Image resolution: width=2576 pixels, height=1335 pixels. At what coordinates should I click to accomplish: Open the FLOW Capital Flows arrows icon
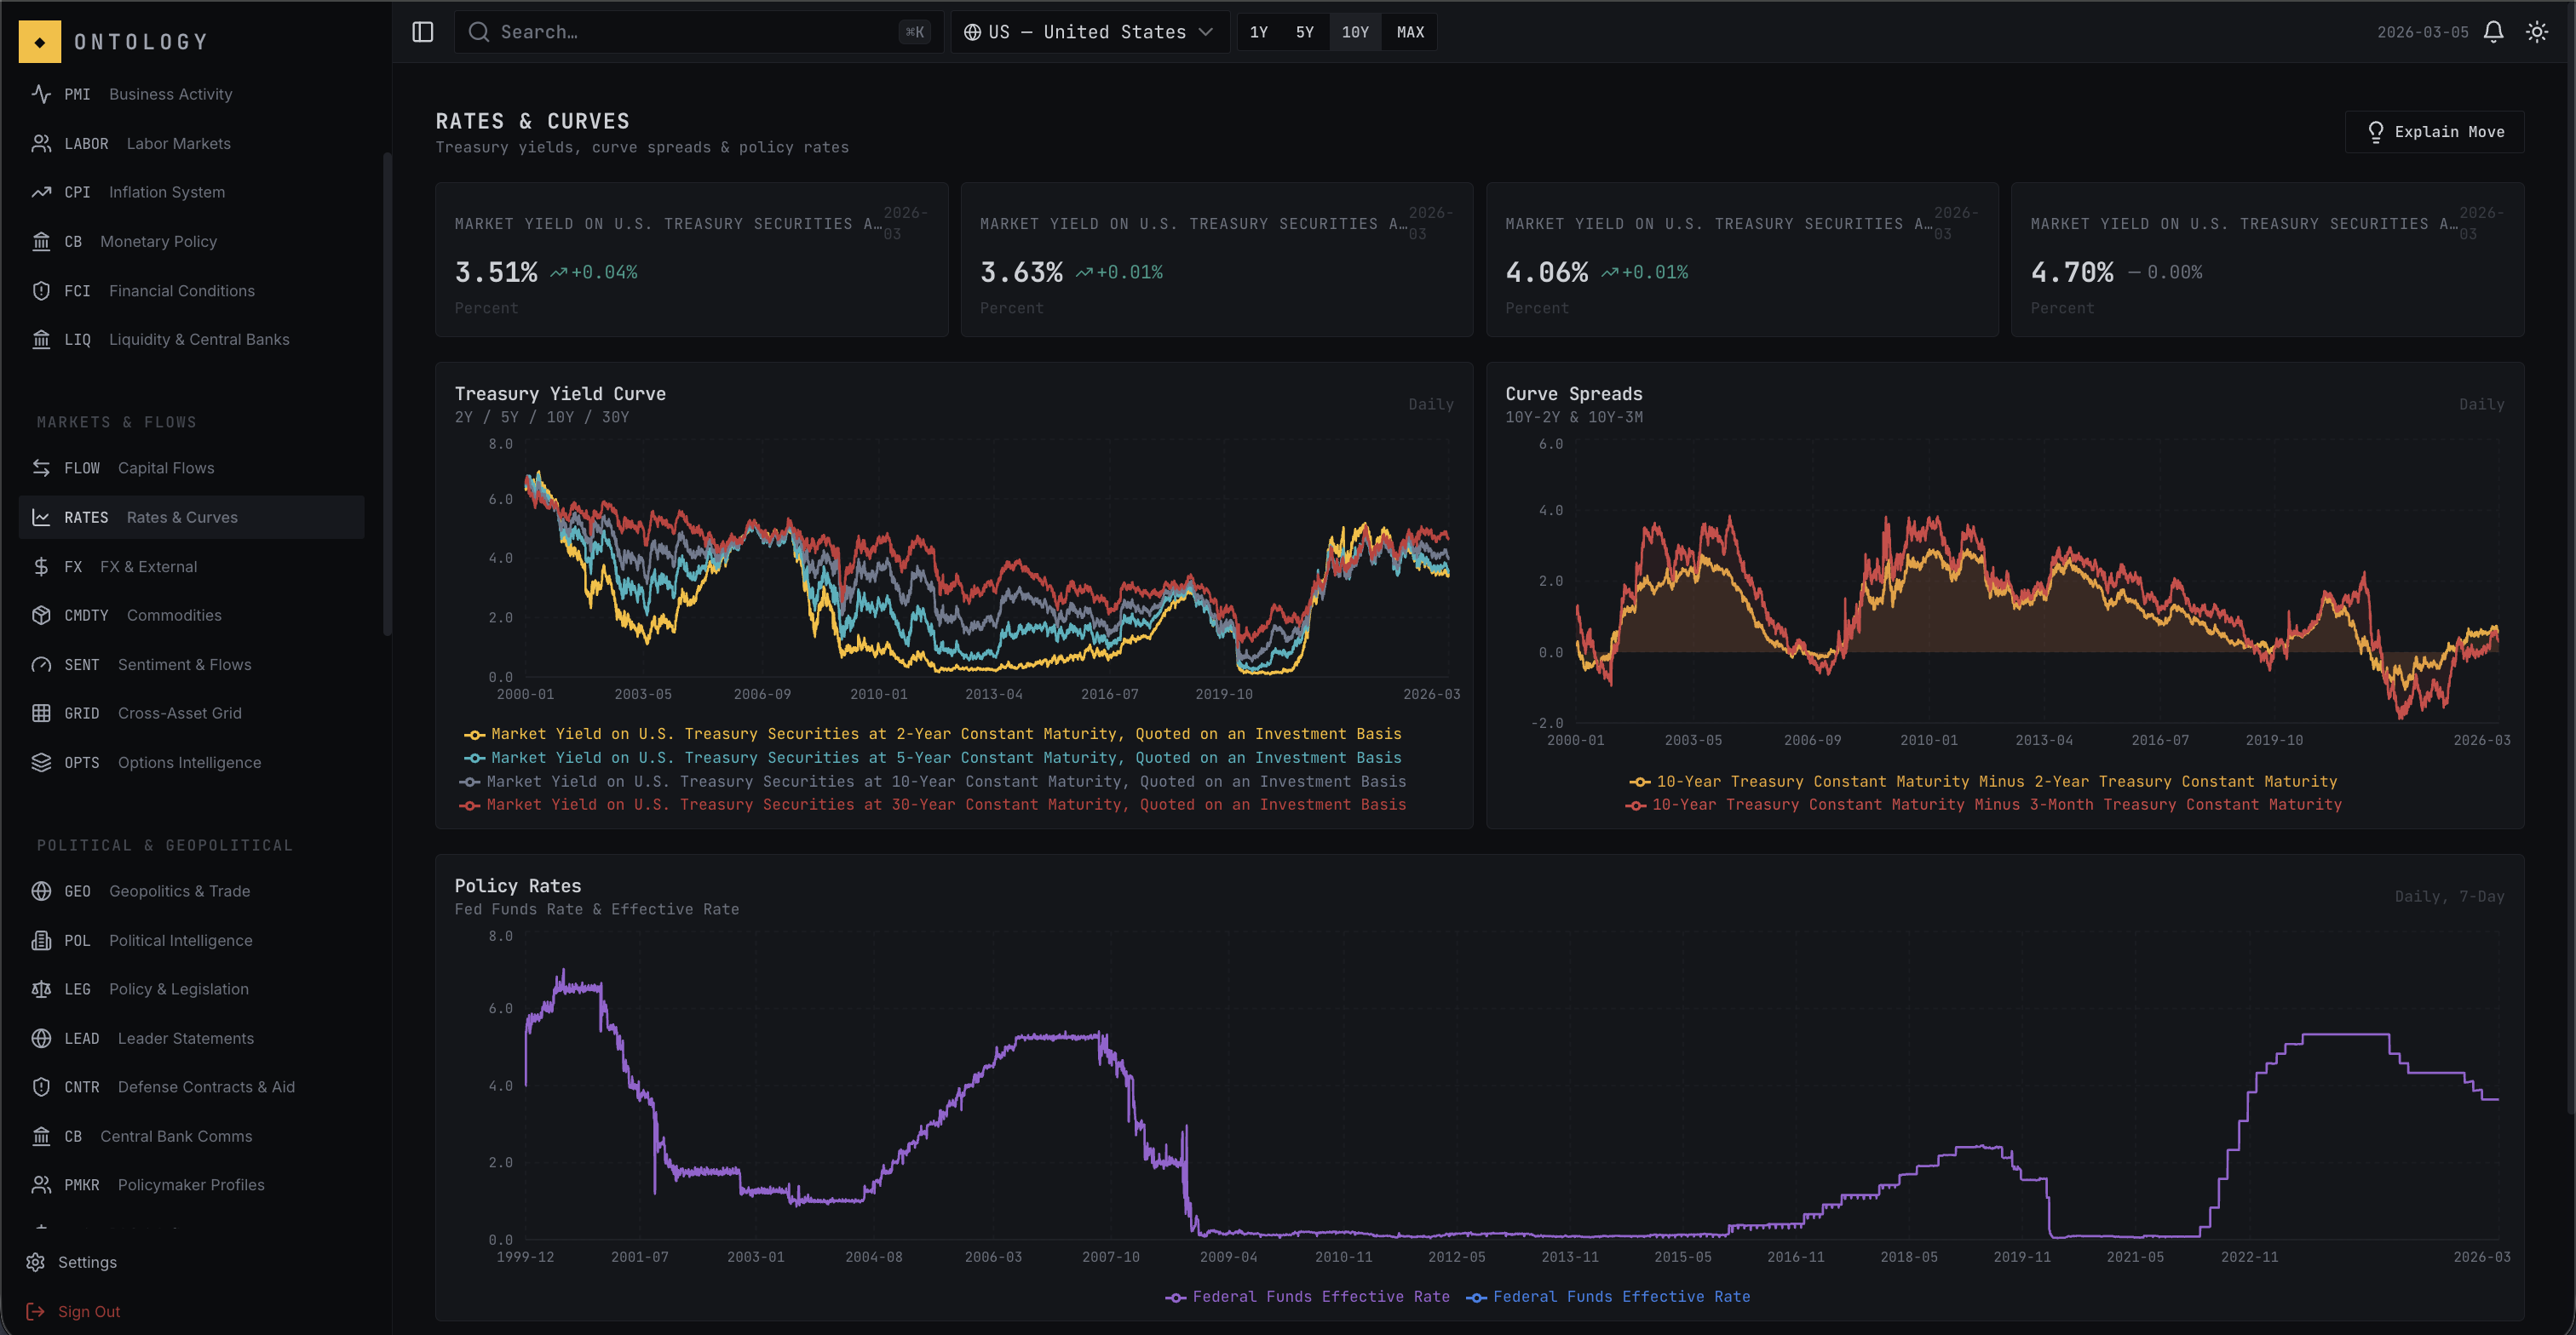coord(41,467)
